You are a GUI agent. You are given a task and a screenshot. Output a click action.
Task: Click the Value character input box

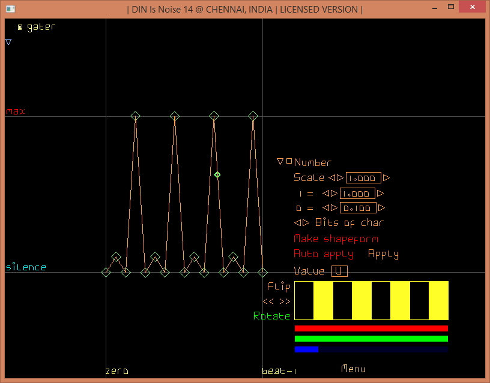[339, 271]
